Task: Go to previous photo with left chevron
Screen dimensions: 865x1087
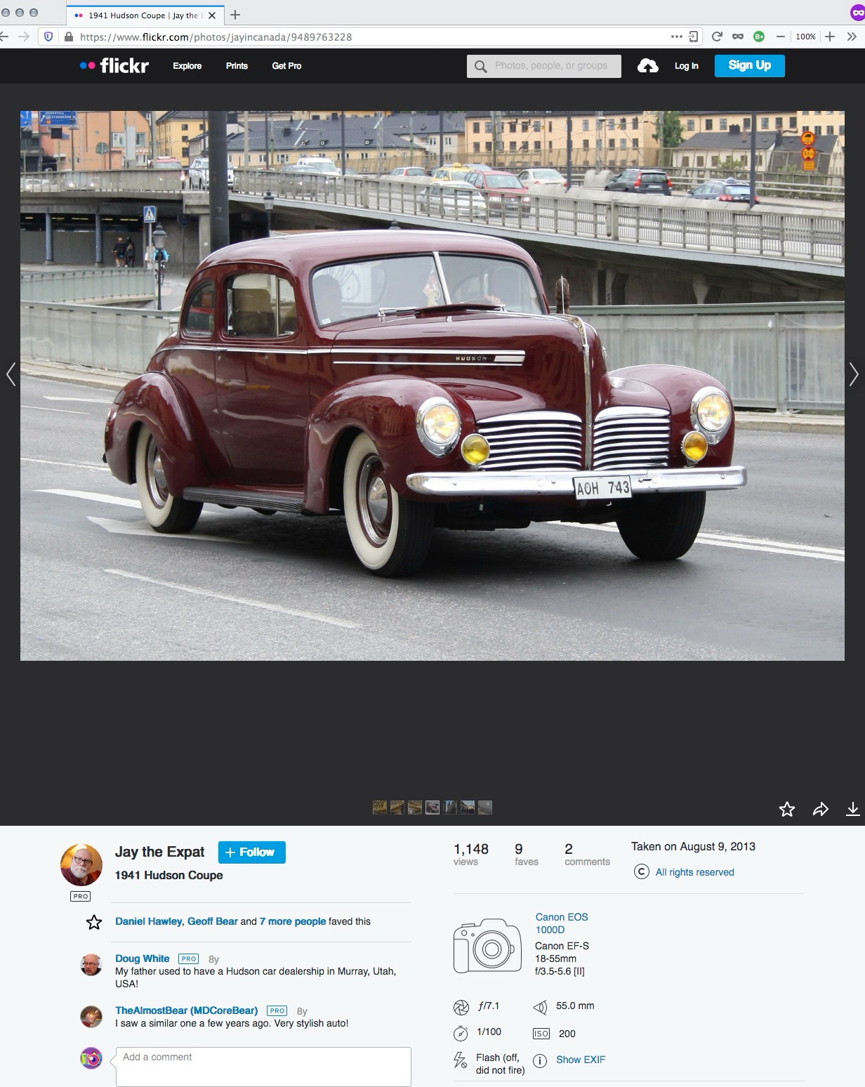Action: pyautogui.click(x=11, y=374)
